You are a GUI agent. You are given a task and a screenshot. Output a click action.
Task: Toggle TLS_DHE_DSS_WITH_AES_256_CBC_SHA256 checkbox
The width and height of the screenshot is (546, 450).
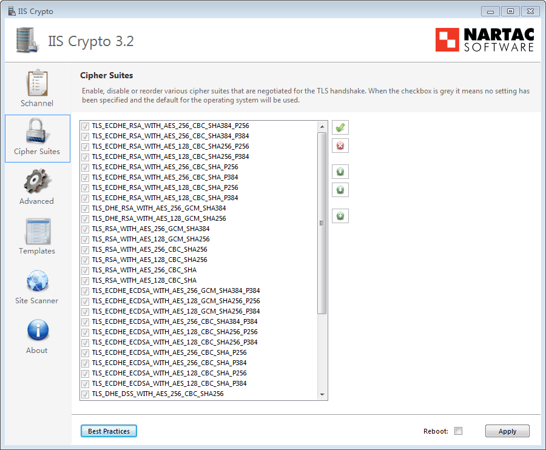click(x=86, y=394)
